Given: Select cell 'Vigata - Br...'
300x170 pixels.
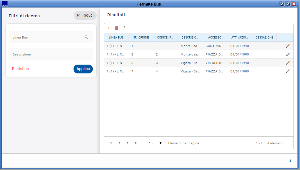Looking at the screenshot, I should click(x=190, y=63).
